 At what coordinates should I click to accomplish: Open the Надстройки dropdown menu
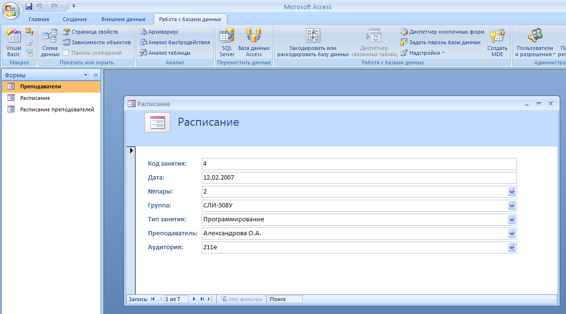(x=423, y=53)
